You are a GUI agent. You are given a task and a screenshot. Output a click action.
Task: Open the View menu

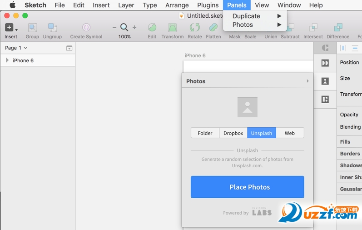262,5
